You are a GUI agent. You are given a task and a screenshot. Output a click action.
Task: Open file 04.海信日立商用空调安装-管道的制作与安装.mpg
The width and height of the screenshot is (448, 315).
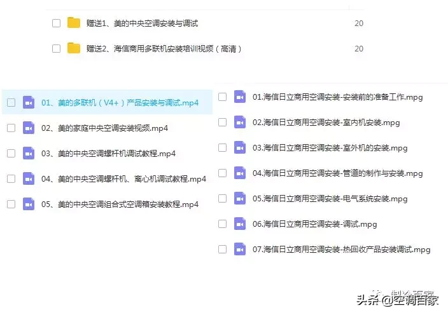click(337, 173)
